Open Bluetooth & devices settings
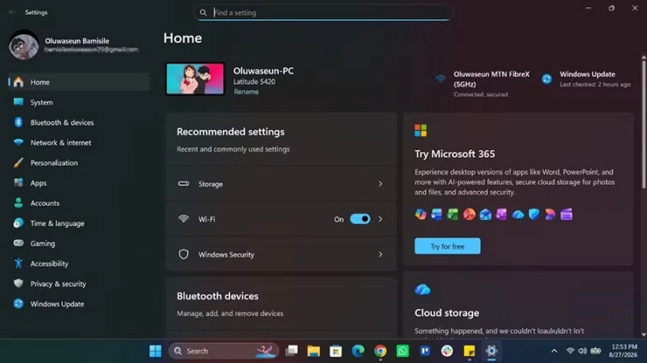This screenshot has height=363, width=647. (79, 122)
